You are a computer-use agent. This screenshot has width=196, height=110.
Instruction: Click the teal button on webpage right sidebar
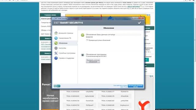[146, 60]
